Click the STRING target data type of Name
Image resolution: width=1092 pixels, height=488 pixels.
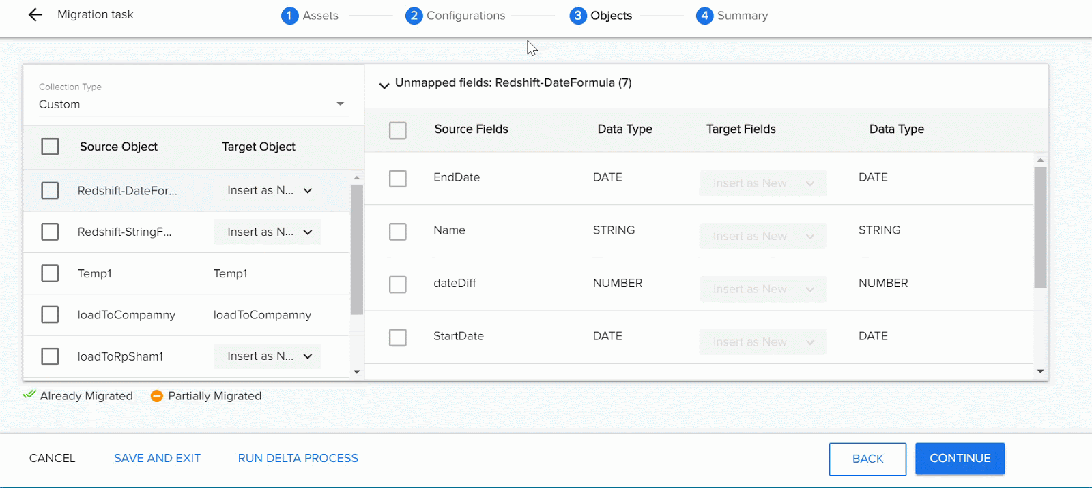pyautogui.click(x=879, y=230)
